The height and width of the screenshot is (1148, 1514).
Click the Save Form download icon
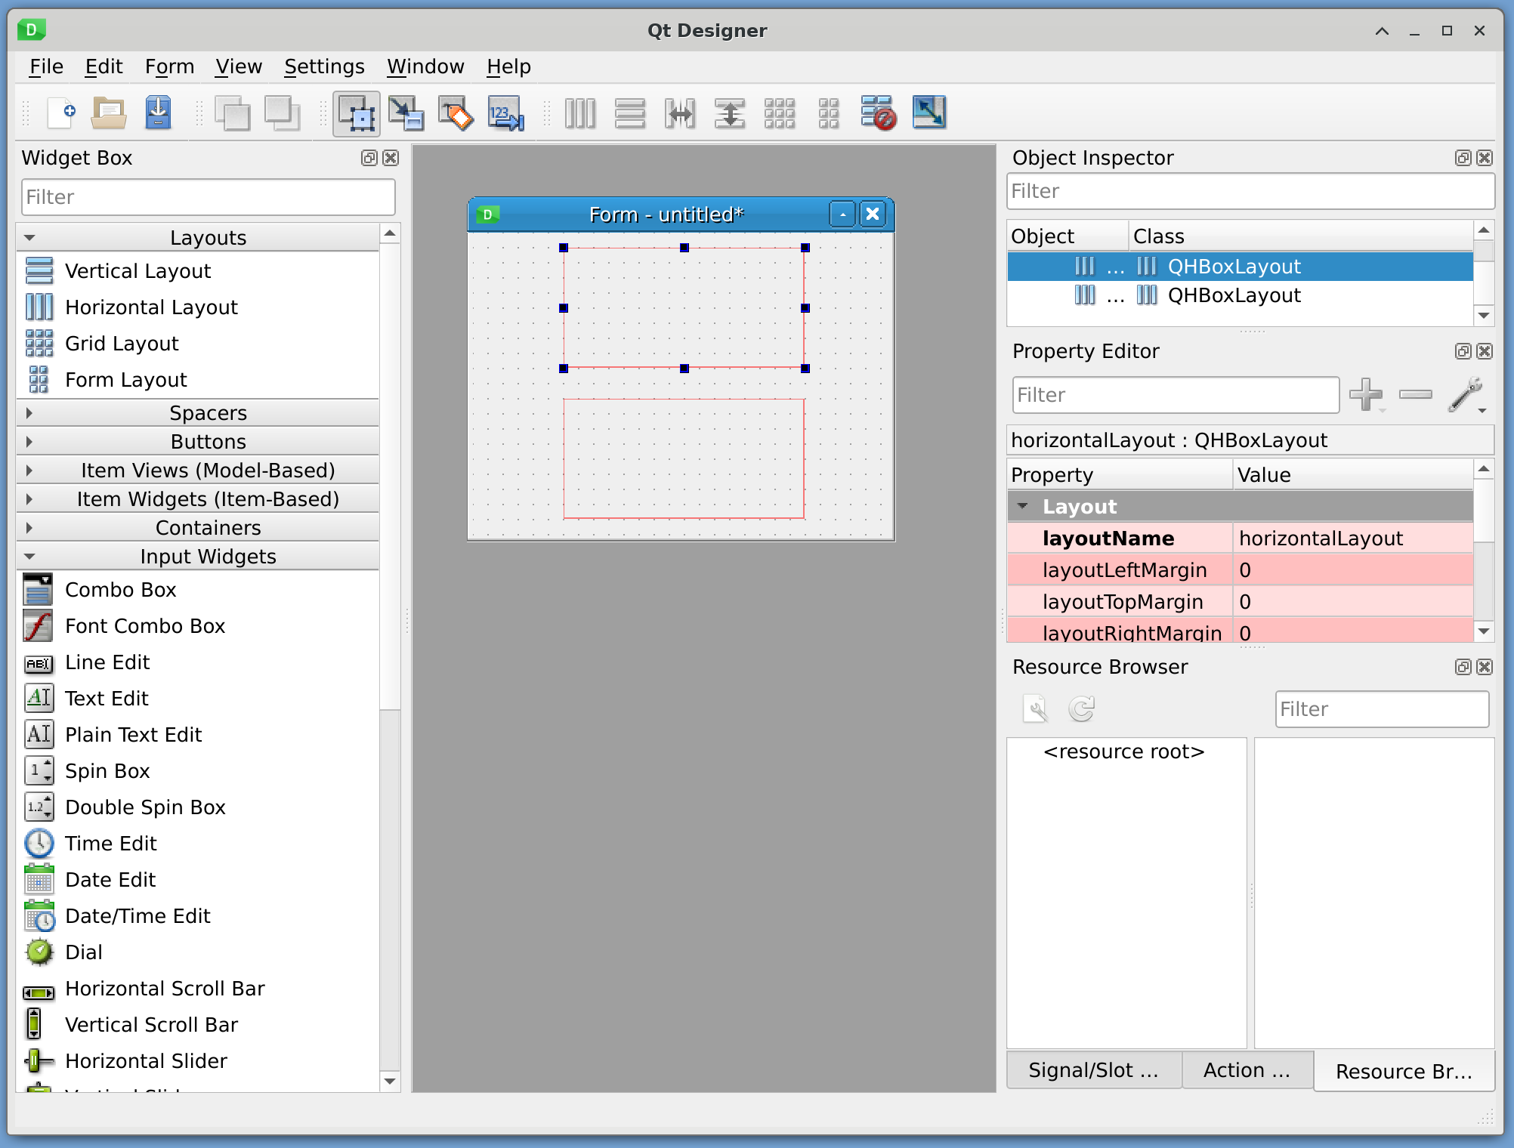[x=158, y=113]
